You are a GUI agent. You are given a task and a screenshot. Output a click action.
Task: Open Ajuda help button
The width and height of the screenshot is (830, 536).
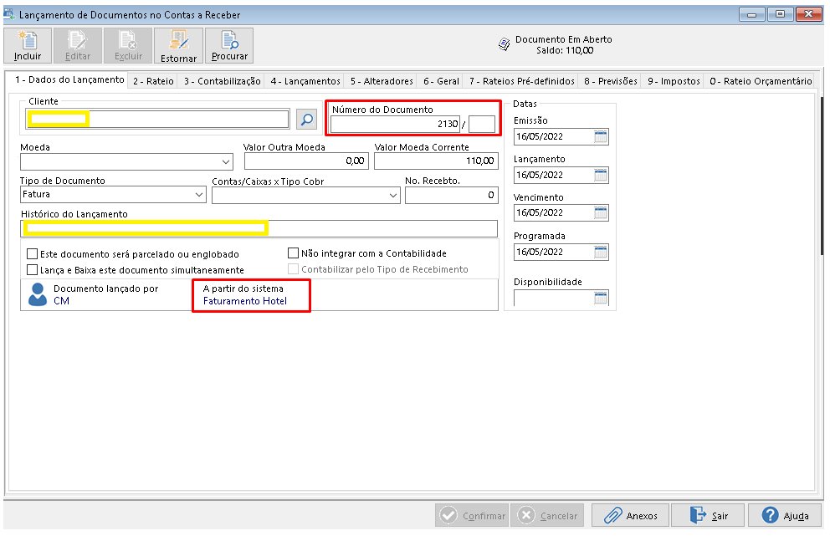pos(785,515)
